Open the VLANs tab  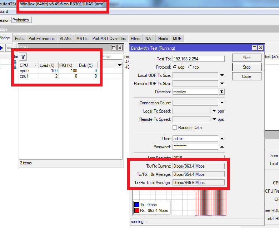point(65,39)
